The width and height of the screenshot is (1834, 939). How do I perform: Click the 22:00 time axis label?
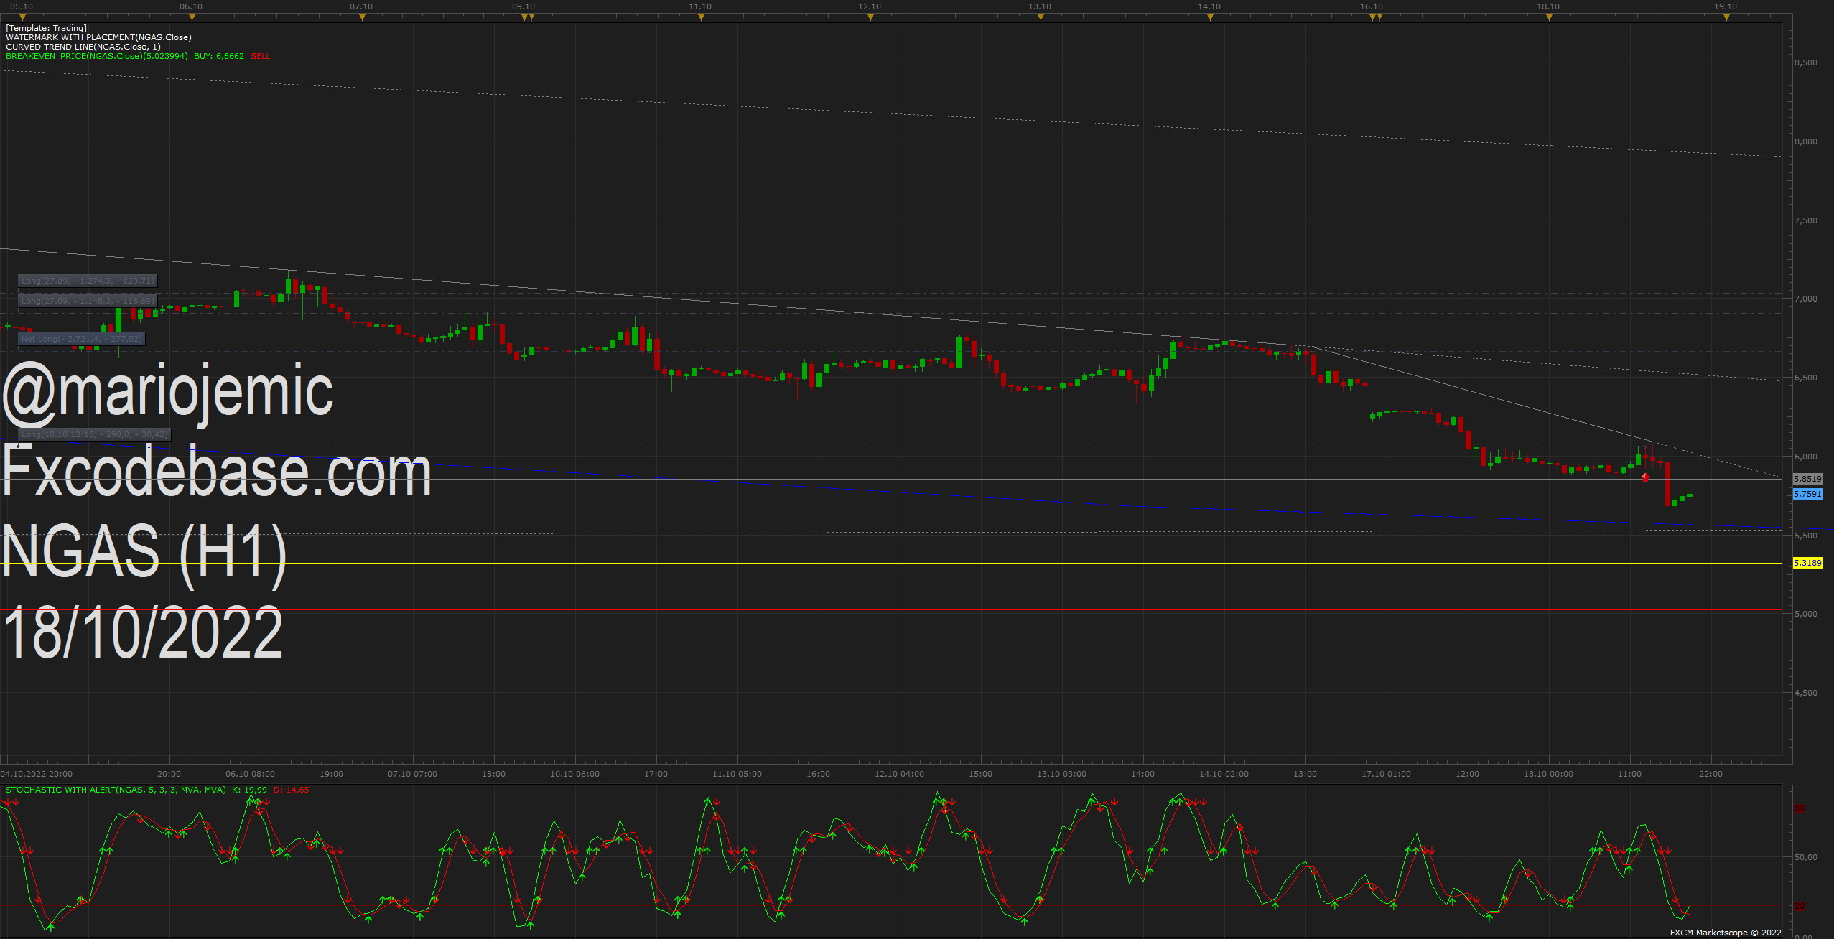click(1710, 774)
